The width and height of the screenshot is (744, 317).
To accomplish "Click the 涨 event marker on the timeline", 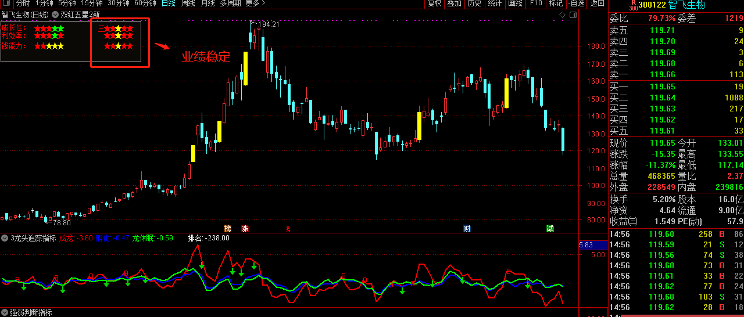I will (245, 228).
